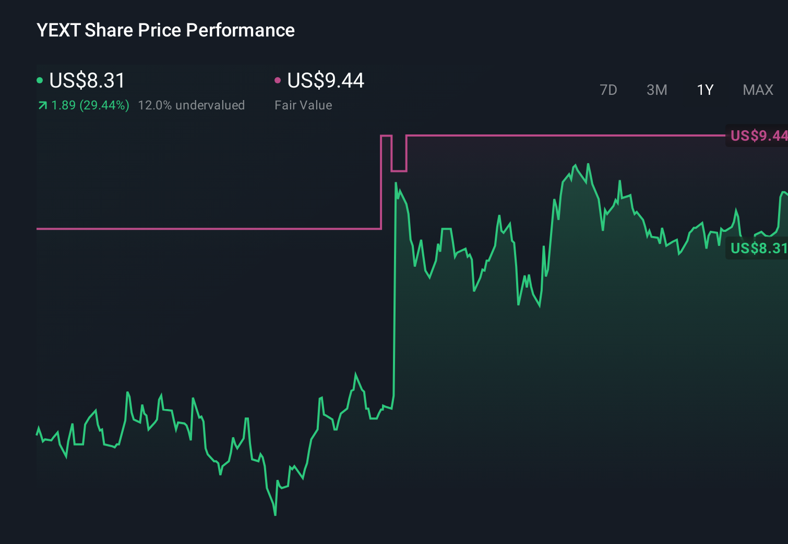This screenshot has height=544, width=788.
Task: Expand the 1Y range options
Action: point(705,90)
